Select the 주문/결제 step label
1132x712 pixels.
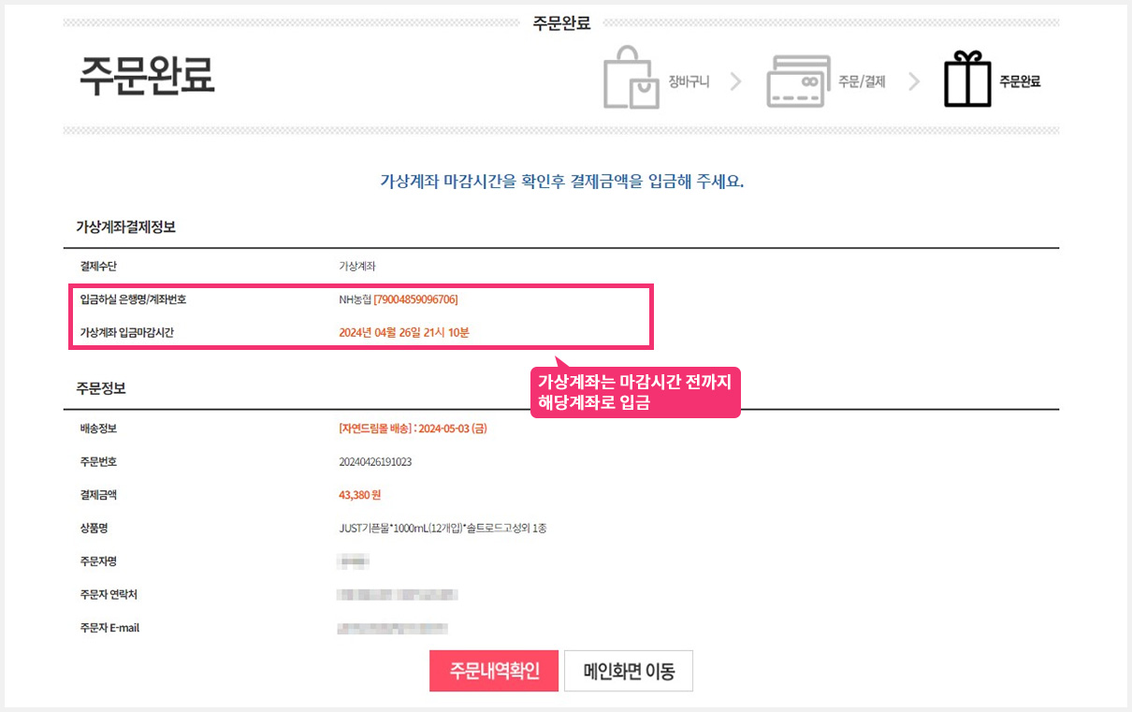click(863, 82)
